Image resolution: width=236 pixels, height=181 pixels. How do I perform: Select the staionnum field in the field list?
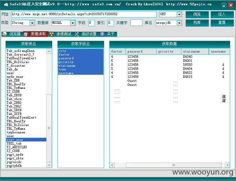(81, 65)
